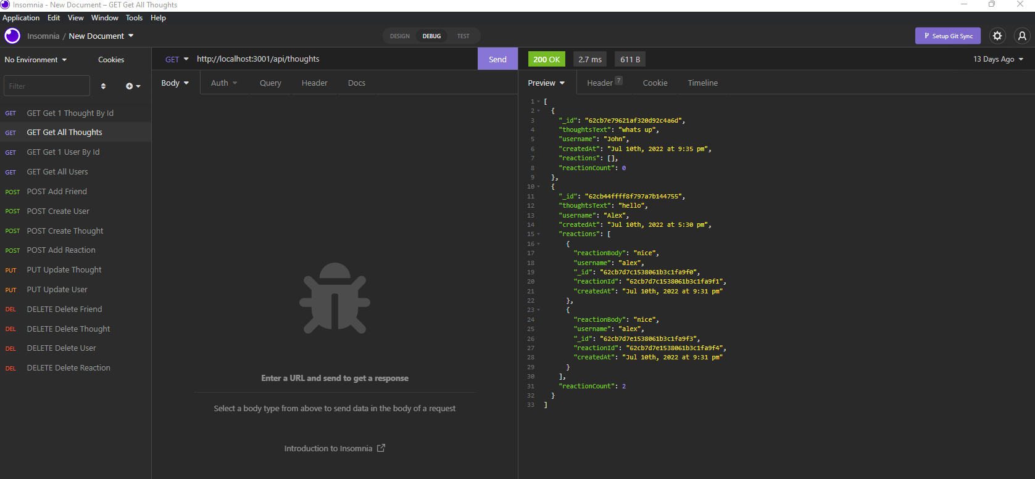Viewport: 1035px width, 479px height.
Task: Switch to the DESIGN view
Action: coord(399,36)
